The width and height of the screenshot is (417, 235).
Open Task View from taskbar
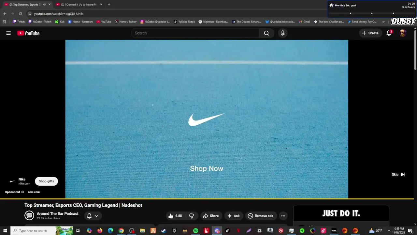[x=78, y=231]
